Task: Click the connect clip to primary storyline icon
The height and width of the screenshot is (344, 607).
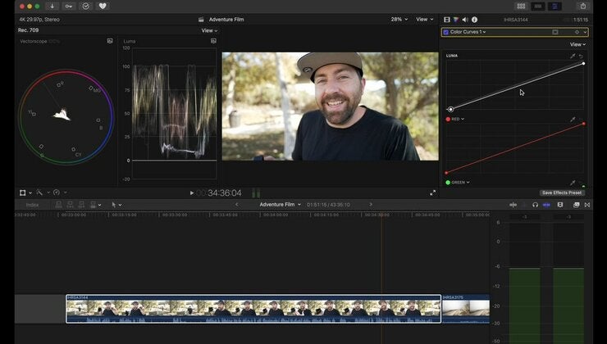Action: 59,205
